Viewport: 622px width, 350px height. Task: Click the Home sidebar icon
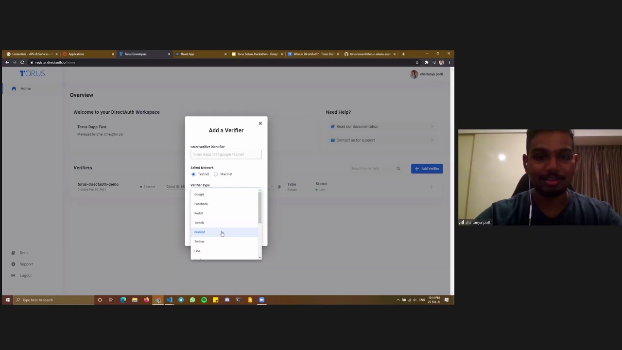click(x=14, y=88)
